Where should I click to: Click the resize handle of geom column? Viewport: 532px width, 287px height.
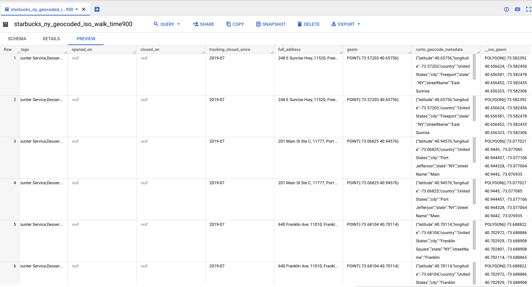pyautogui.click(x=409, y=52)
